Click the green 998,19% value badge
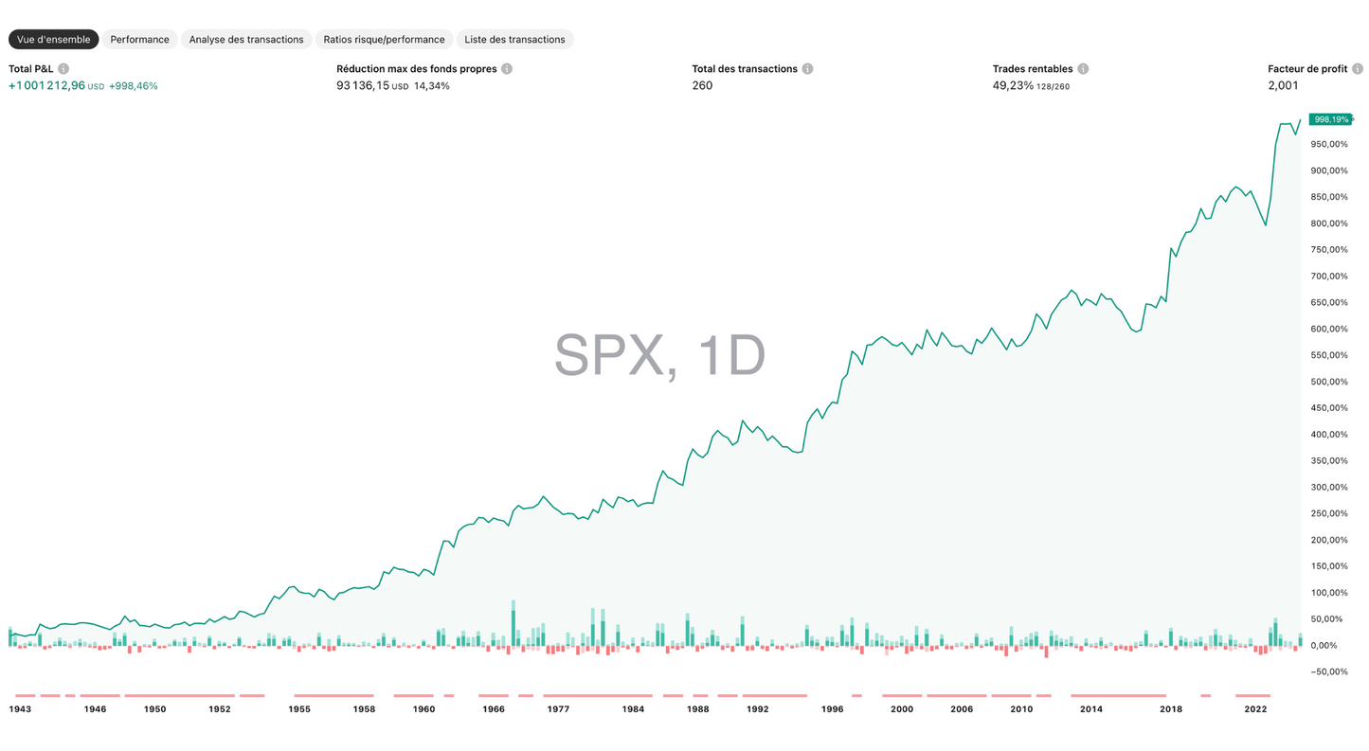 [x=1330, y=119]
